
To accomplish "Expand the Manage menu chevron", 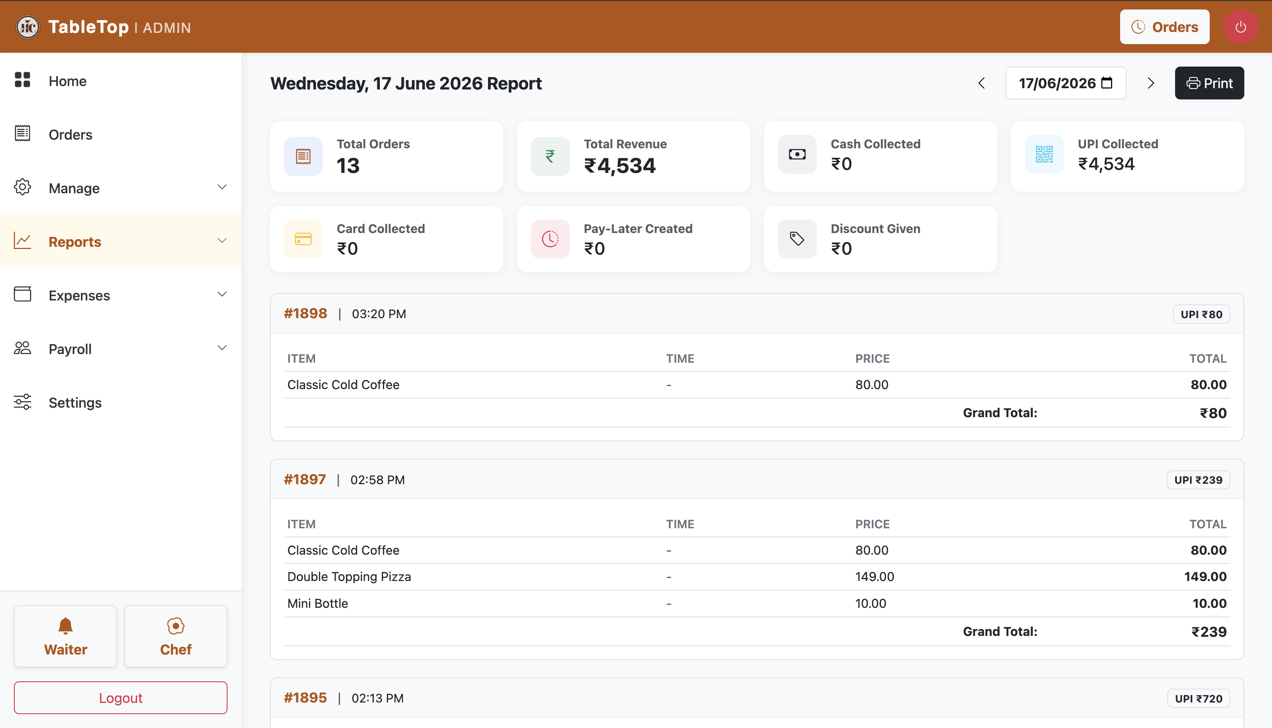I will [222, 187].
